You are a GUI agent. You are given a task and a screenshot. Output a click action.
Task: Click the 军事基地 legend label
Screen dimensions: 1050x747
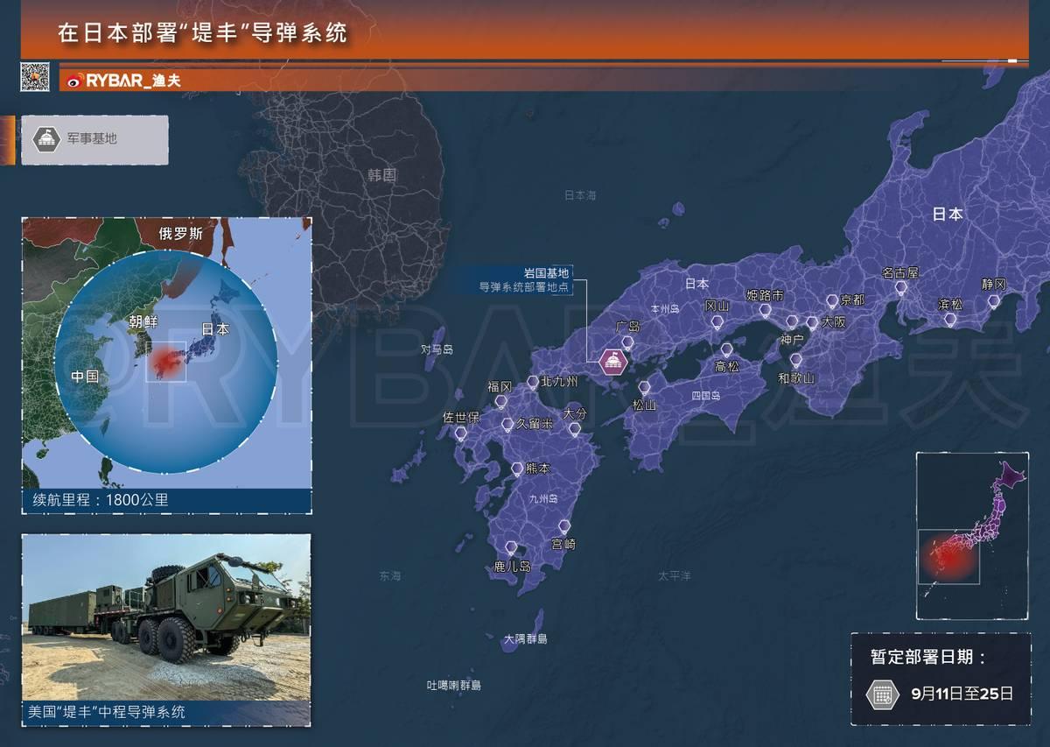tap(92, 138)
